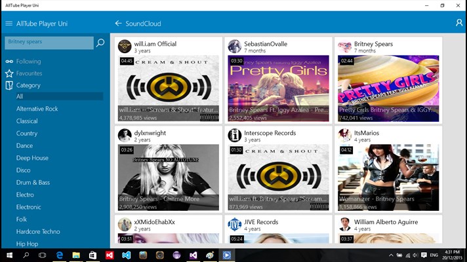Play the Gimme More NO AUTOTUNE thumbnail
Screen dimensions: 467x262
(x=169, y=178)
